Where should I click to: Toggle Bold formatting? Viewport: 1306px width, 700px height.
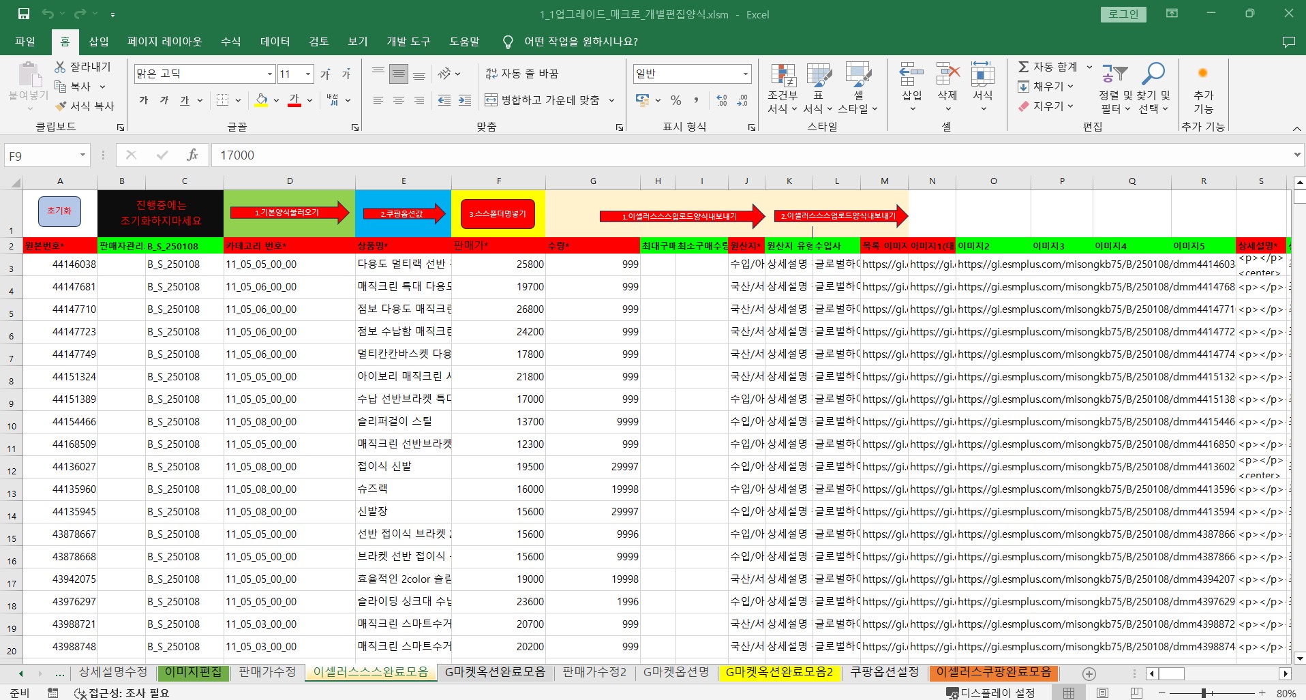pos(144,100)
